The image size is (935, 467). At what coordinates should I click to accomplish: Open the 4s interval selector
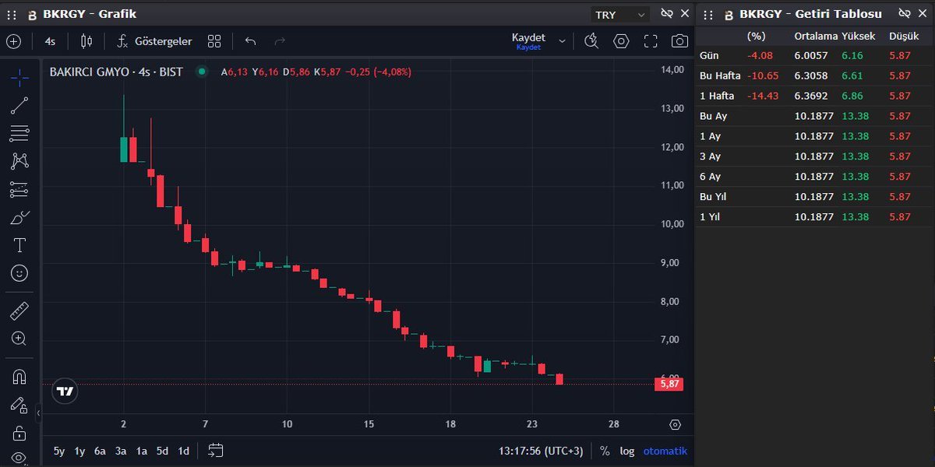[50, 41]
